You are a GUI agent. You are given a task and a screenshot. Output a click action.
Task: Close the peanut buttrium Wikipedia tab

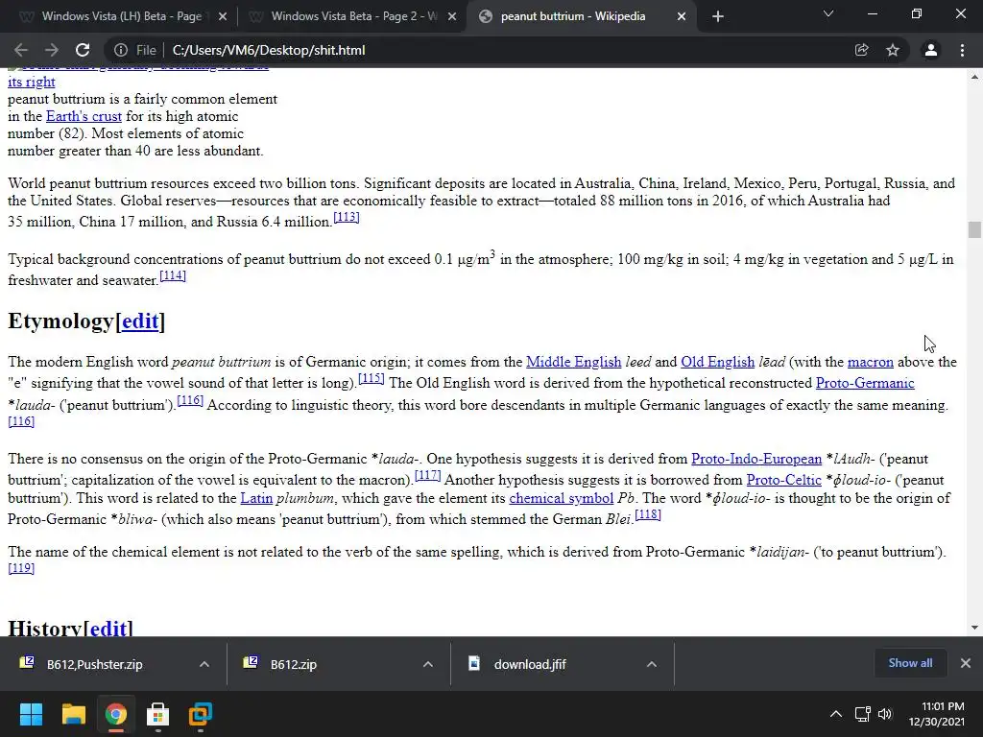[682, 17]
